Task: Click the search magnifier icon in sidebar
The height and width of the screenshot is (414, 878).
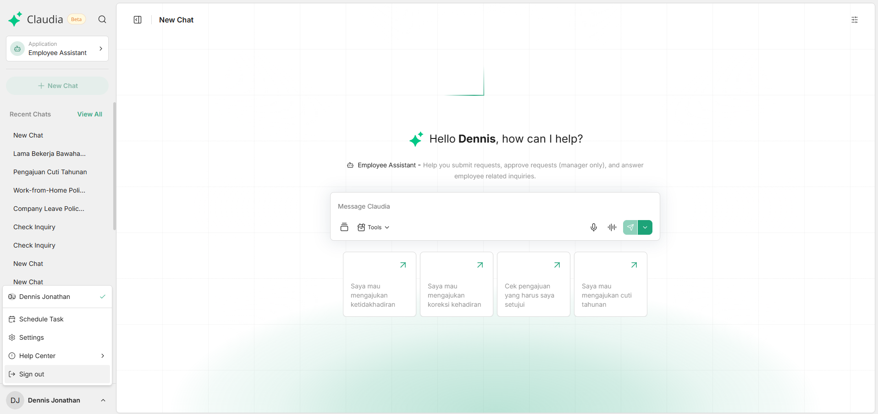Action: click(102, 19)
